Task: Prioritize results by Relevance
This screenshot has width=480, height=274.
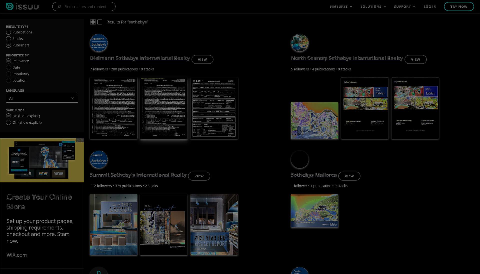Action: pos(17,61)
